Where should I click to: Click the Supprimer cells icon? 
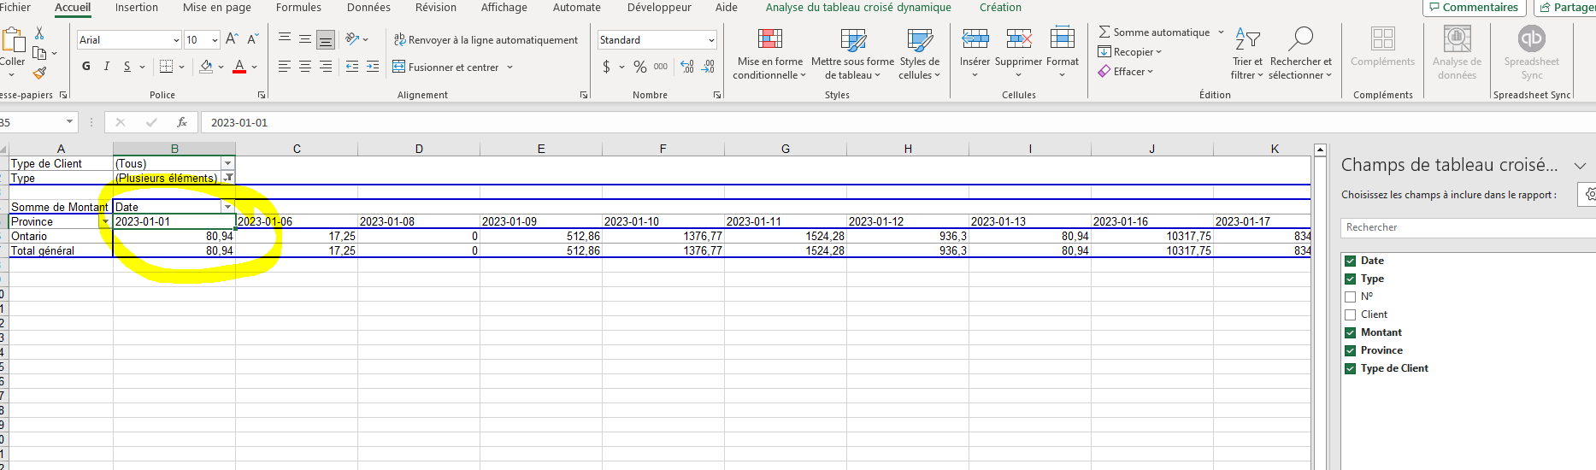pos(1019,39)
